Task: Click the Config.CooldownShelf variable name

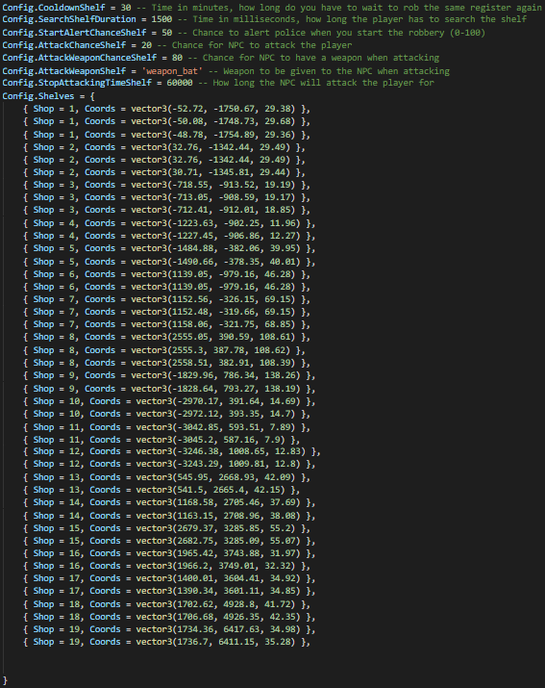Action: coord(54,8)
